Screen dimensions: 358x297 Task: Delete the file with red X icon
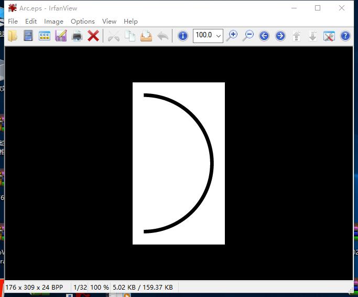[93, 36]
